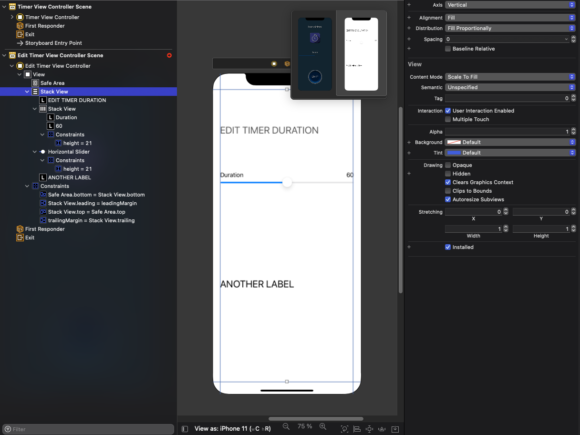580x435 pixels.
Task: Click the filter icon in the outline filter bar
Action: [8, 429]
